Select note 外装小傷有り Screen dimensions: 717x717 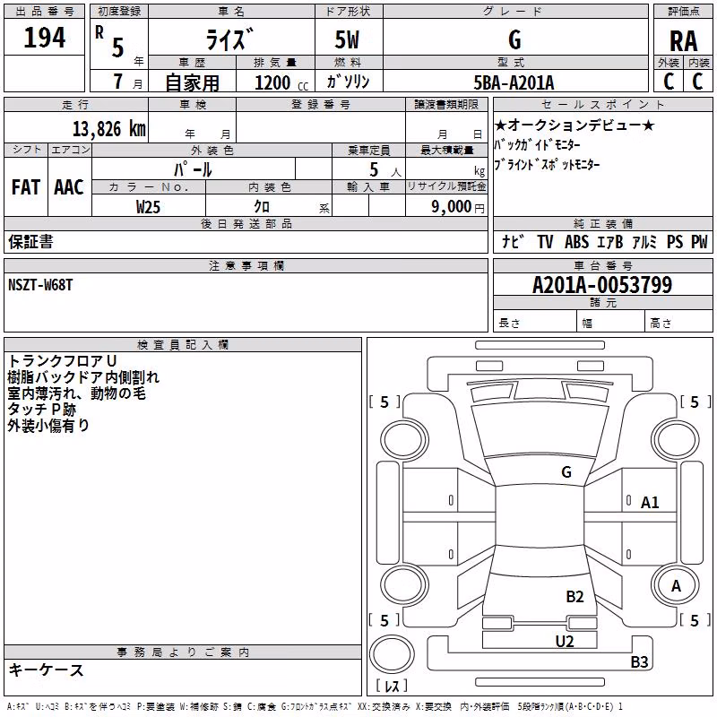[48, 425]
